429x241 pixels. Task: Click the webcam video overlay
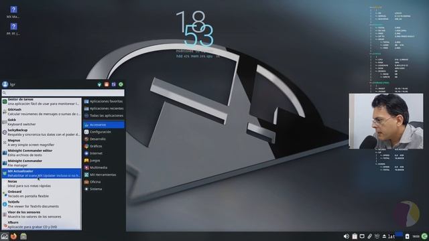pyautogui.click(x=386, y=121)
